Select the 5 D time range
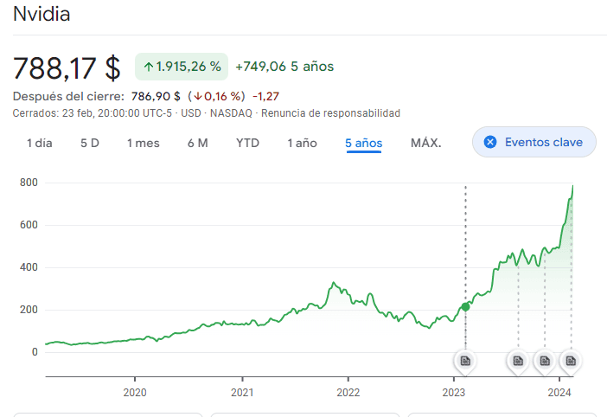The image size is (607, 417). coord(90,143)
